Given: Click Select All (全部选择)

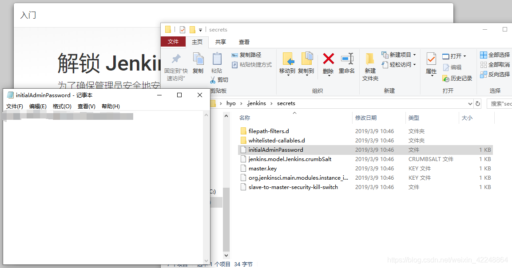Looking at the screenshot, I should [495, 55].
